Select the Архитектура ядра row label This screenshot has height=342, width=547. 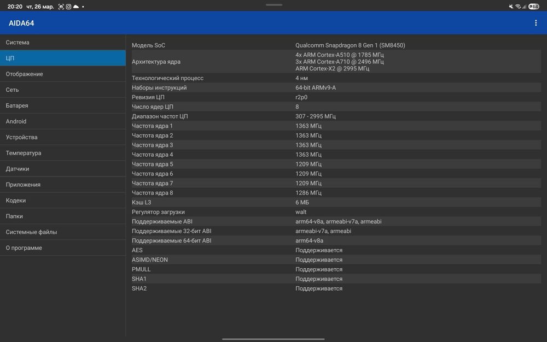point(156,62)
